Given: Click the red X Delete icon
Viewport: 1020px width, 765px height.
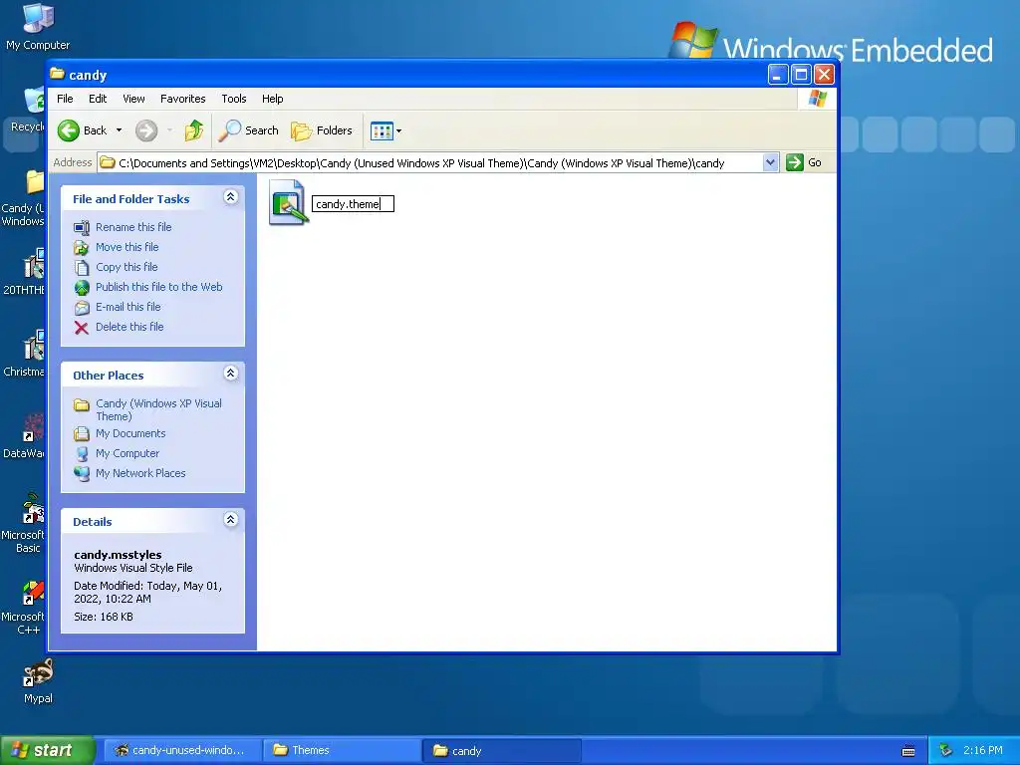Looking at the screenshot, I should click(x=82, y=328).
